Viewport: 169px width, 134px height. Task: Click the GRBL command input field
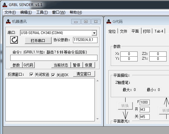click(54, 58)
